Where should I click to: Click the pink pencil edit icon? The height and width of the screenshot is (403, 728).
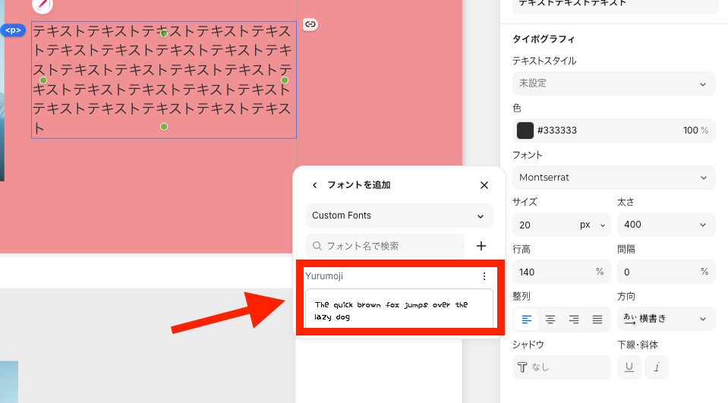(x=43, y=5)
